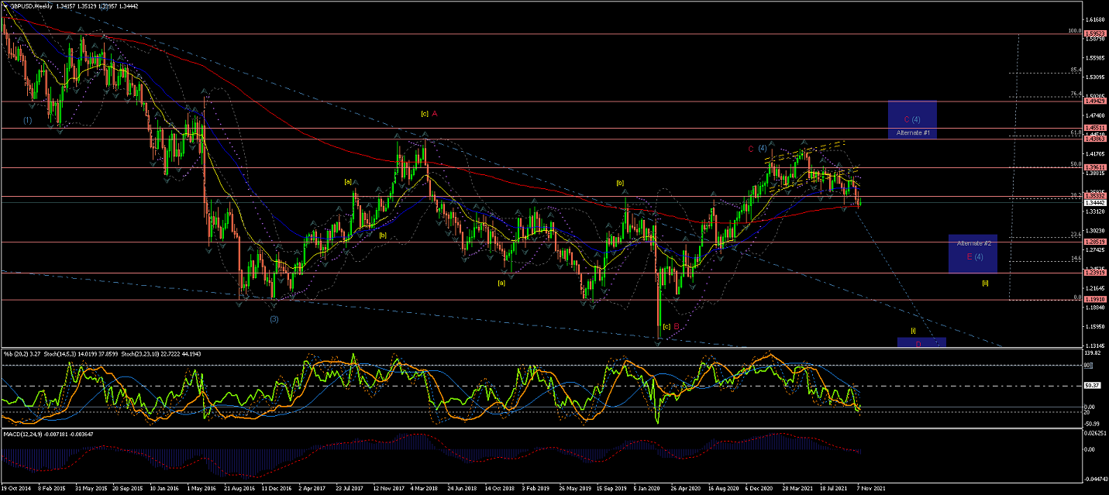1109x495 pixels.
Task: Select the blue Alternate #2 box
Action: tap(973, 253)
